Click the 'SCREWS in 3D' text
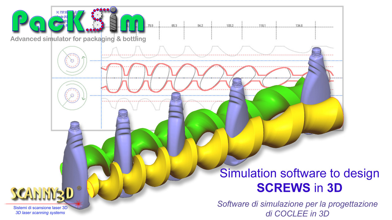392x220 pixels. (x=299, y=188)
